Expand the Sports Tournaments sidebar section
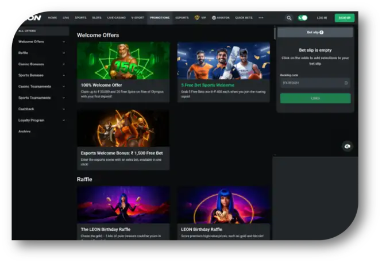Viewport: 382px width, 263px height. pos(41,98)
